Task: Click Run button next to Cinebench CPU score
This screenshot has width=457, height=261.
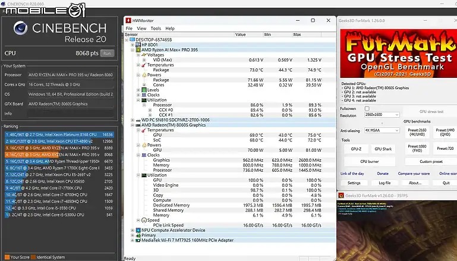Action: pyautogui.click(x=108, y=53)
